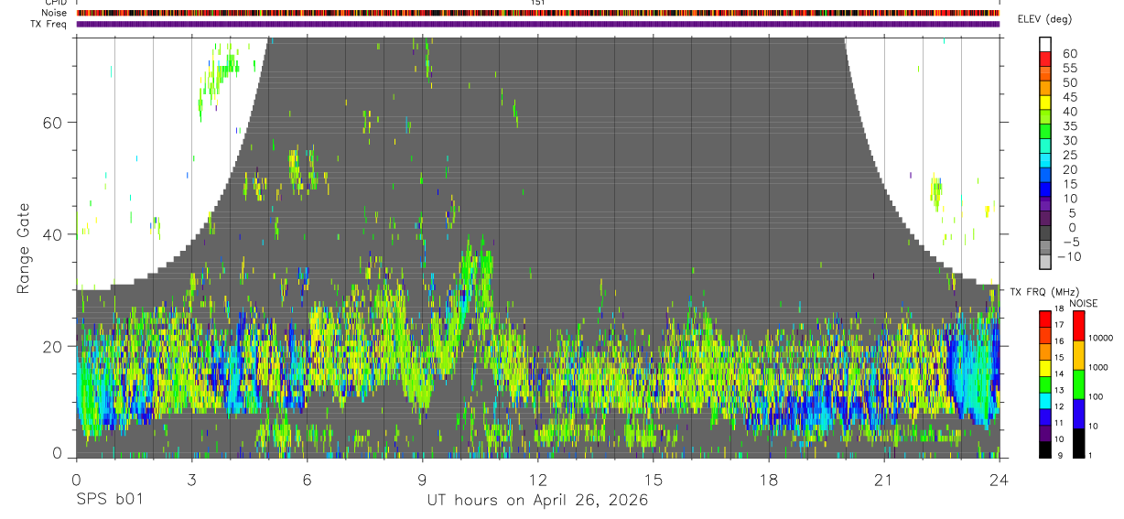Click '11' on the TX FRQ scale
Screen dimensions: 1124x519
(1058, 423)
